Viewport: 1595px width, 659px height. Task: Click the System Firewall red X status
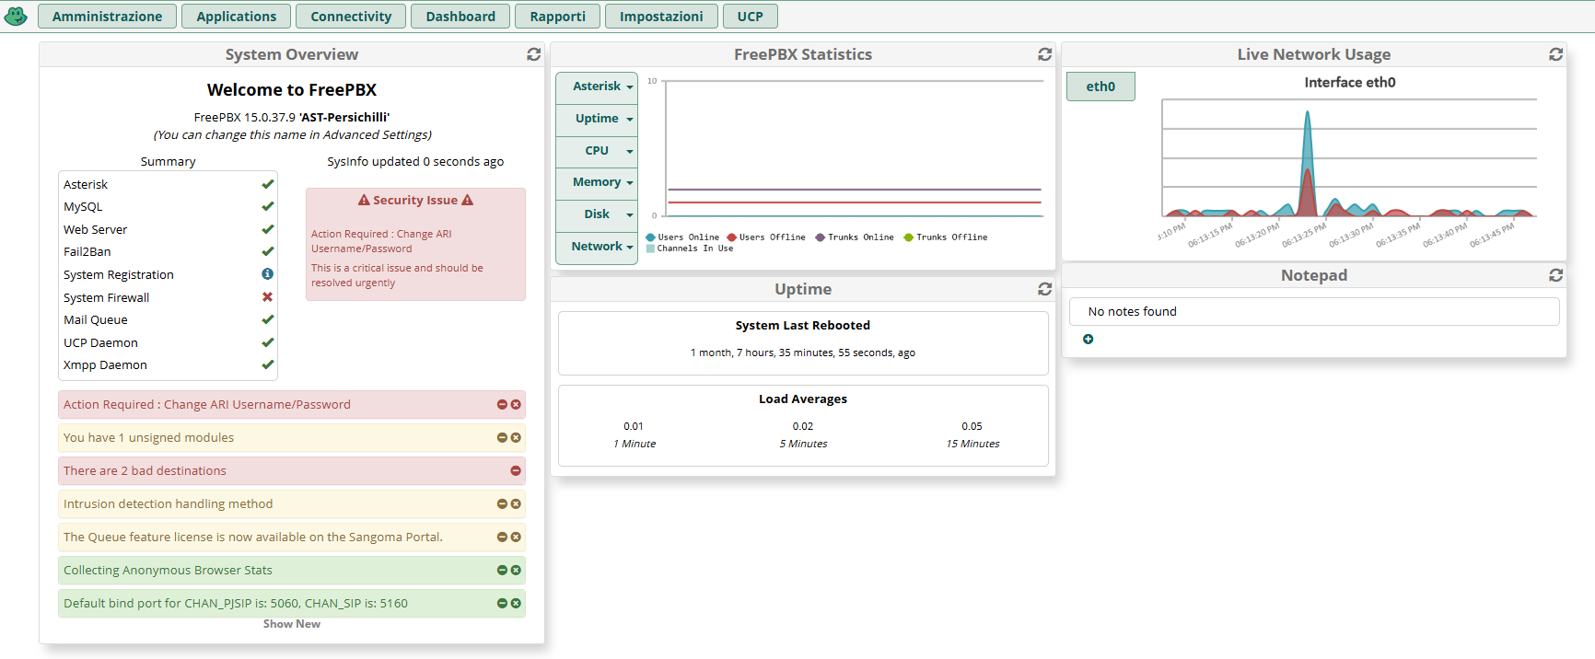[267, 296]
